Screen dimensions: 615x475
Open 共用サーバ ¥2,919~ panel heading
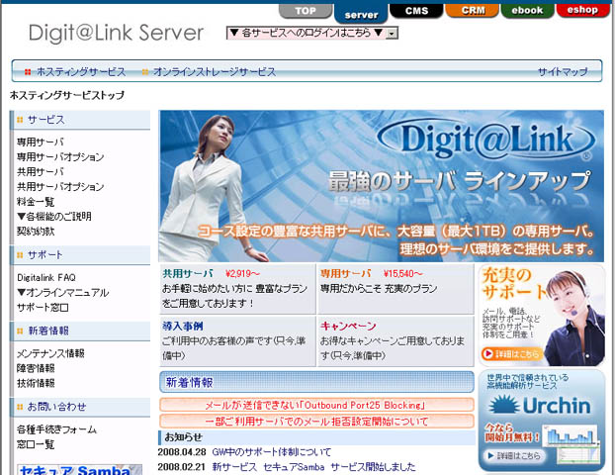(211, 273)
